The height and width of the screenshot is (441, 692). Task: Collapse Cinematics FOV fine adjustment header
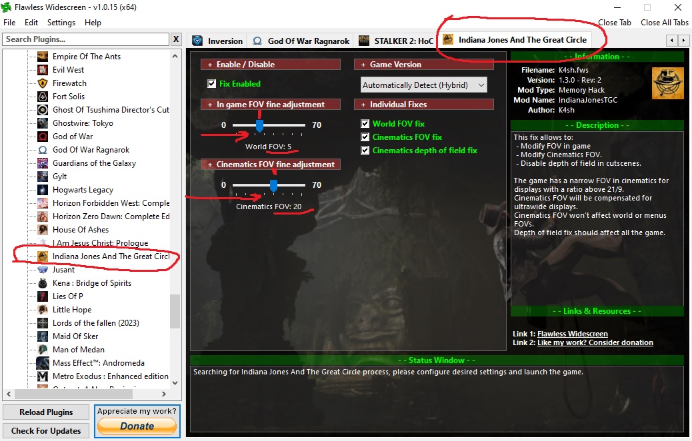271,165
